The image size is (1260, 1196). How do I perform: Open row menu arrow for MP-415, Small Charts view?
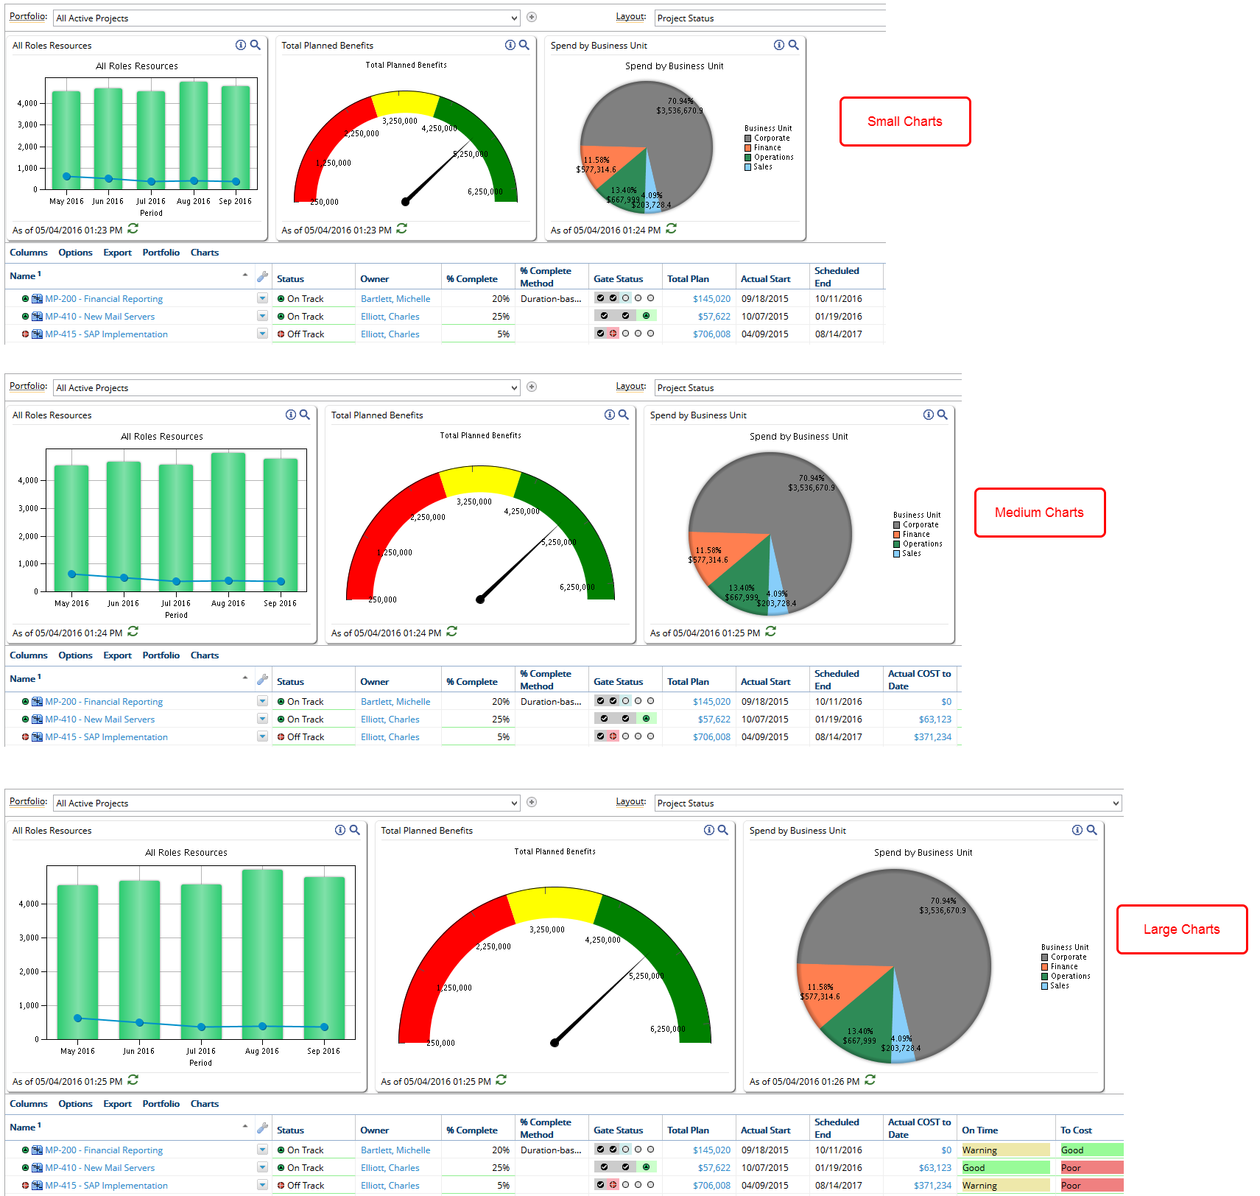pyautogui.click(x=262, y=334)
